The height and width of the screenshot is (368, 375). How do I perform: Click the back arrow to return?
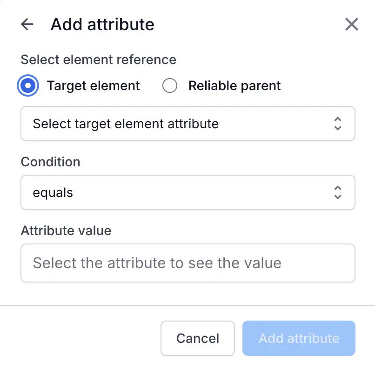(27, 24)
